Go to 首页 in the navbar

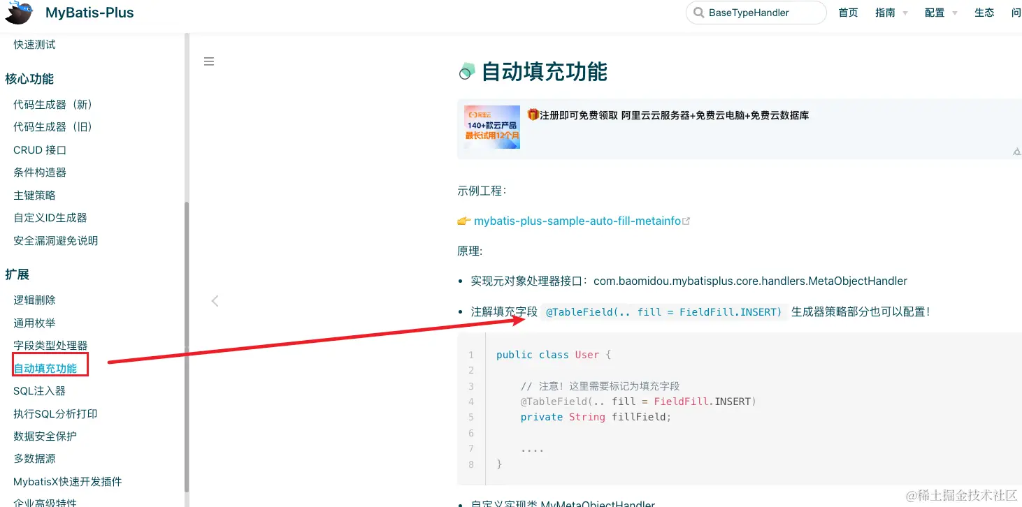[x=848, y=13]
